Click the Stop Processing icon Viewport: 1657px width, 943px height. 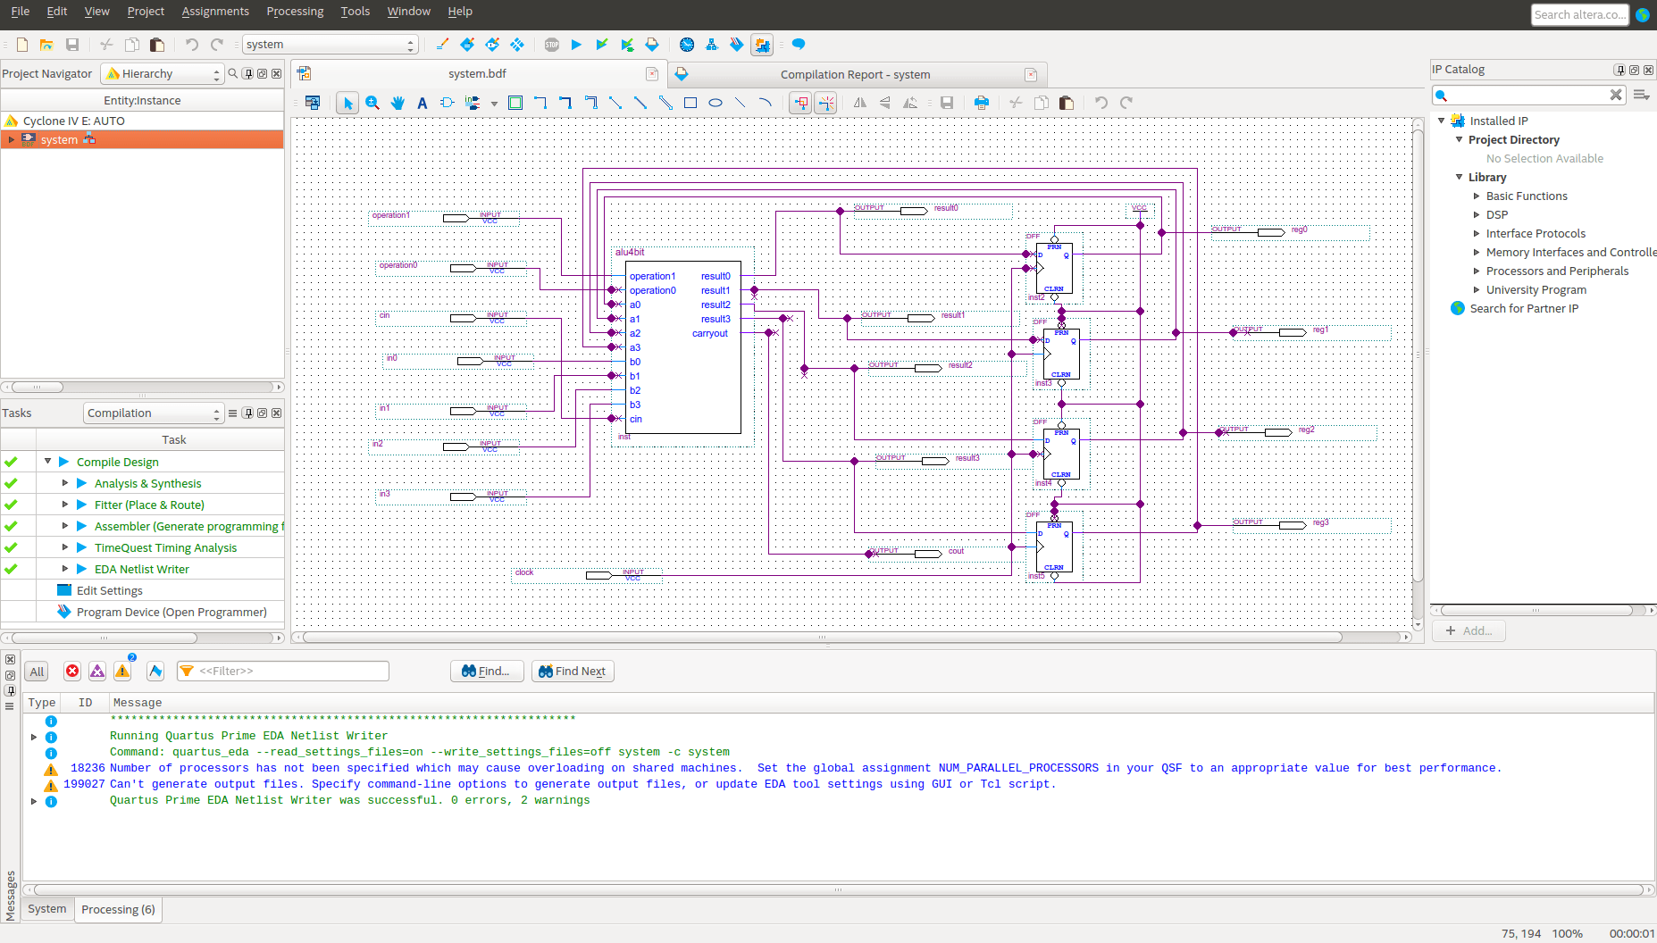552,45
